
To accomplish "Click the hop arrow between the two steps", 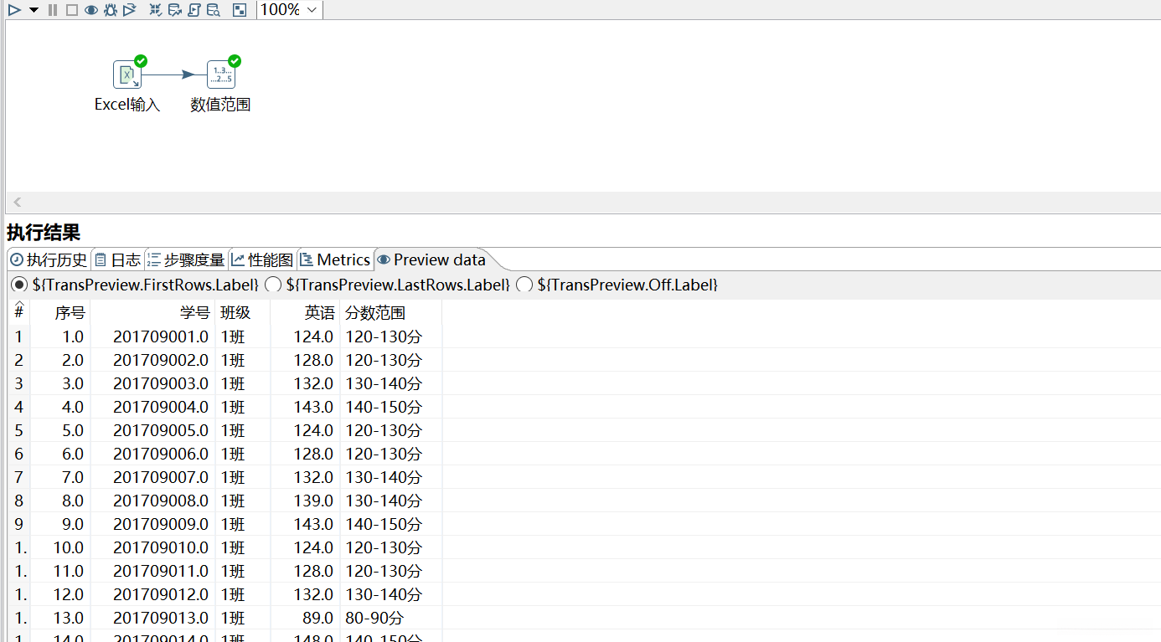I will coord(174,74).
